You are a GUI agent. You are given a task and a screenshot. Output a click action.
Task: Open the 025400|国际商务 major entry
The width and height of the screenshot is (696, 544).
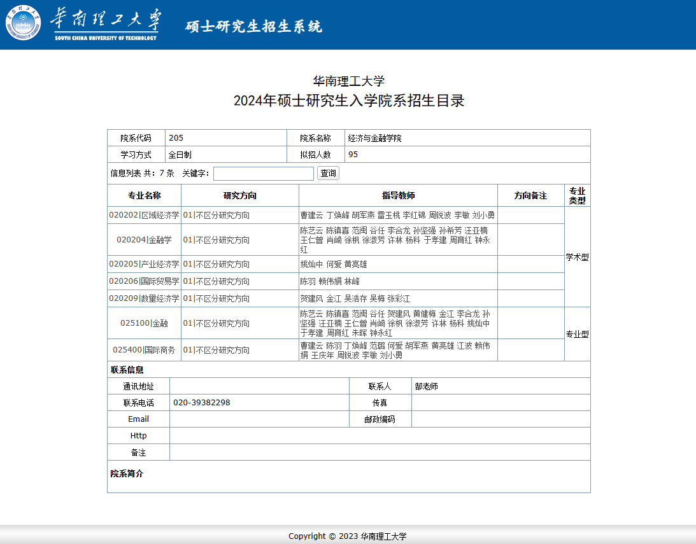(x=145, y=350)
